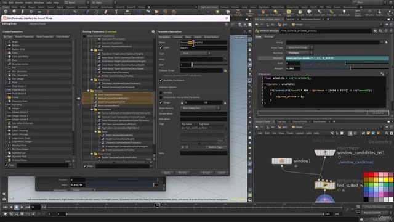
Task: Adjust the Seed slider in Wrangle
Action: click(x=345, y=63)
